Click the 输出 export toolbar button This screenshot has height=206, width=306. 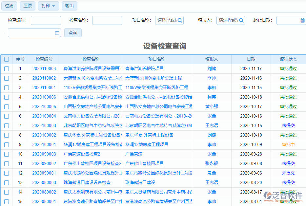click(69, 6)
